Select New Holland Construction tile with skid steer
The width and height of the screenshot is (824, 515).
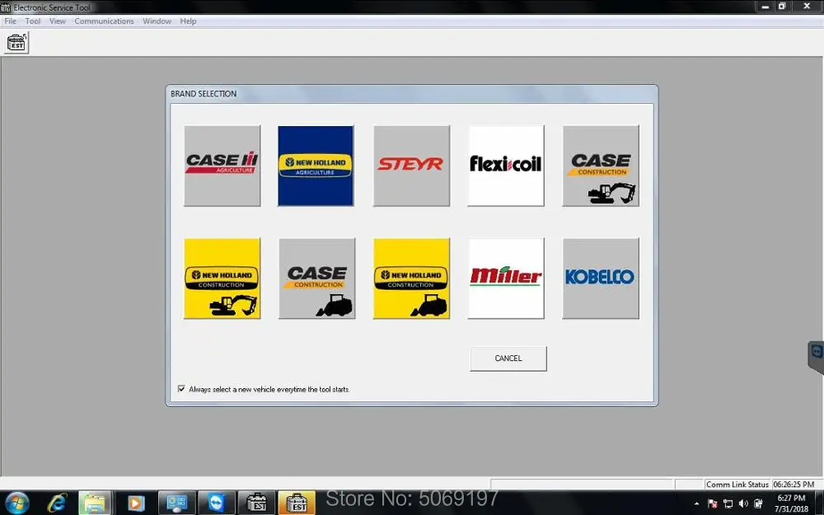tap(411, 279)
